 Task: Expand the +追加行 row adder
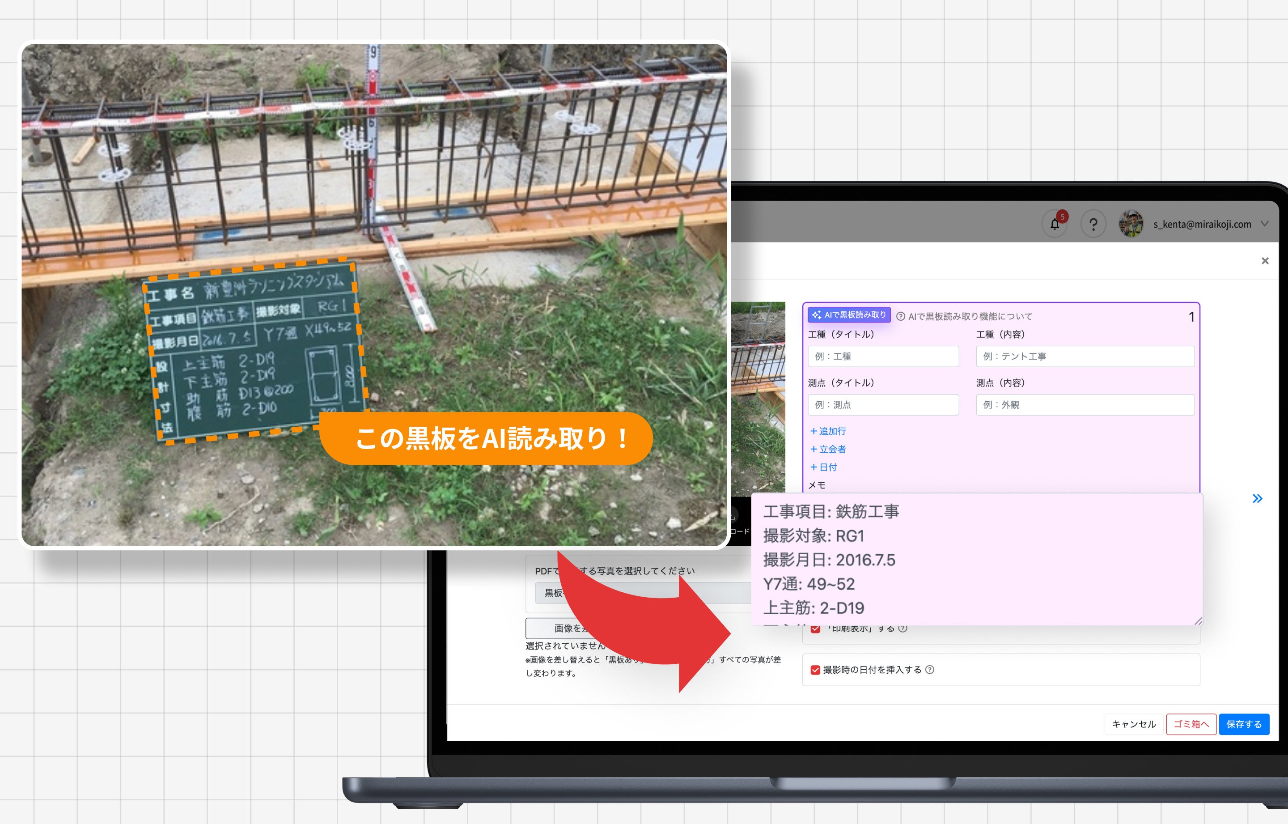tap(828, 431)
